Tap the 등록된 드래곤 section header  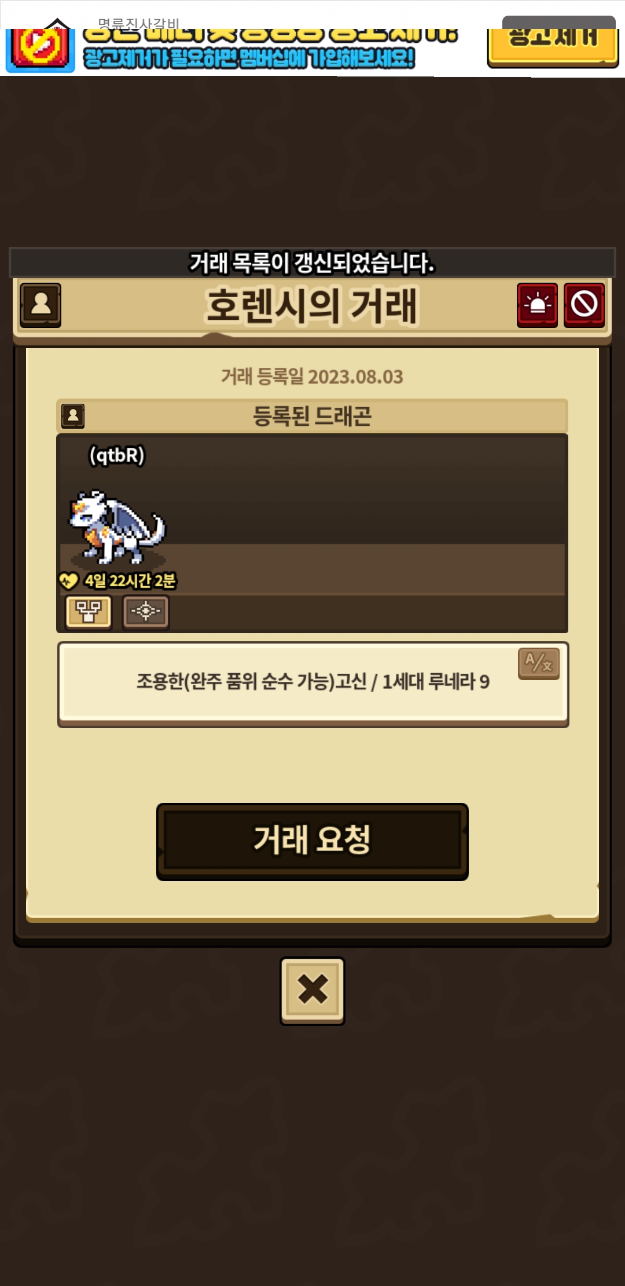click(312, 416)
